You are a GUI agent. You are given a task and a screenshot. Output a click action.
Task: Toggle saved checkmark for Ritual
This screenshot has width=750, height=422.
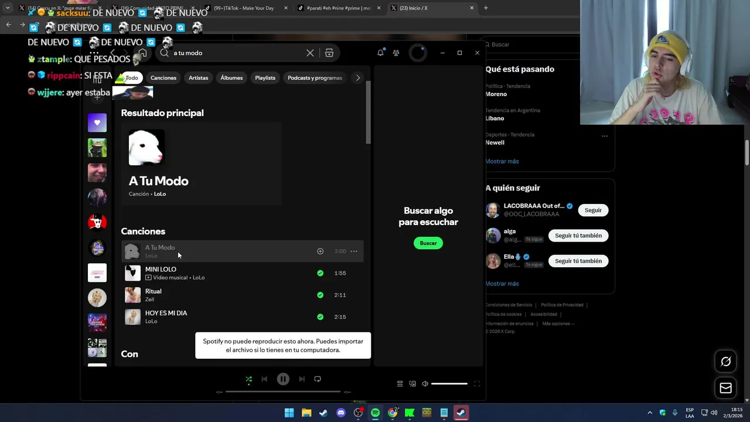tap(320, 295)
